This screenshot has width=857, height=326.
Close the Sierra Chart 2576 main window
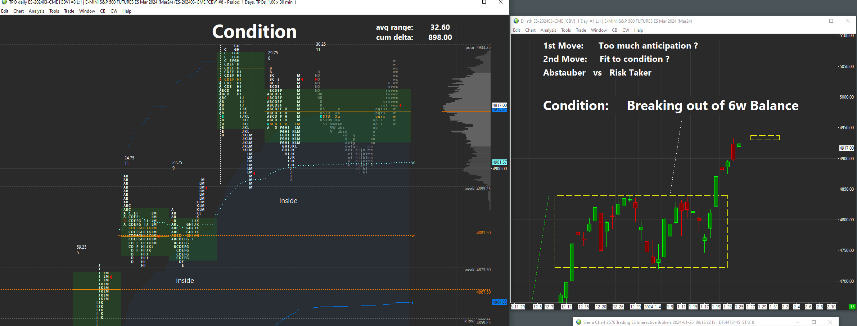[x=830, y=322]
